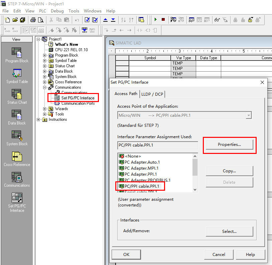Expand Instructions tree node
This screenshot has height=265, width=272.
[38, 120]
